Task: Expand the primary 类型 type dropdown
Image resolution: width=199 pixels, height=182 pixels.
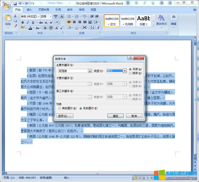Action: pyautogui.click(x=125, y=71)
